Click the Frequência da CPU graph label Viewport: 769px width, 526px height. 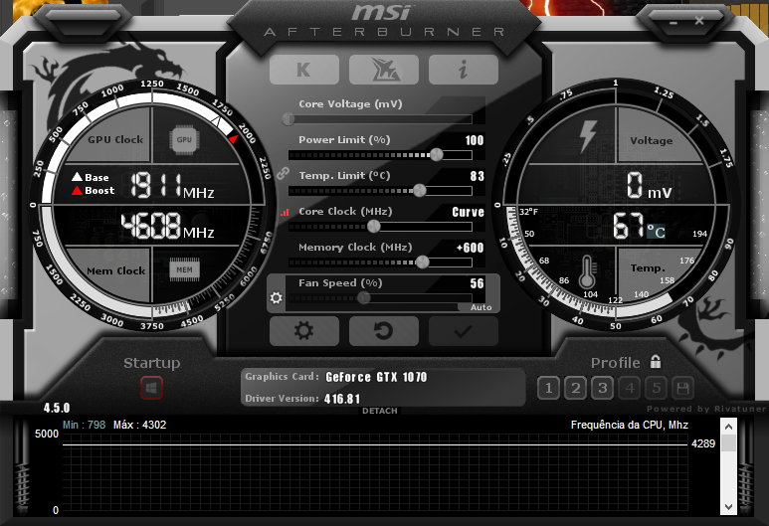pyautogui.click(x=629, y=425)
